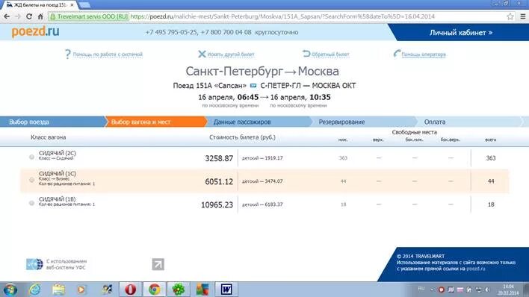
Task: Click the phone handset operator icon
Action: [397, 54]
